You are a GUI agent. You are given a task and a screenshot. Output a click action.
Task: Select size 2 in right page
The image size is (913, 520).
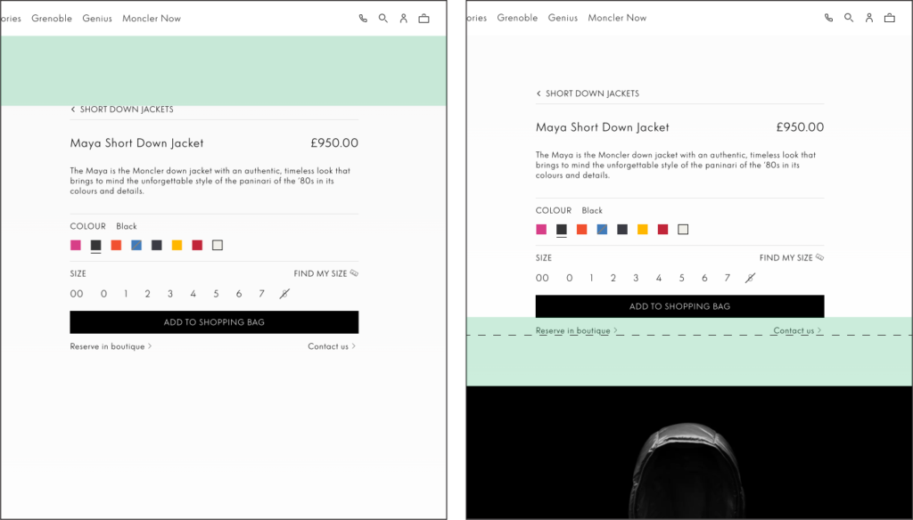click(x=613, y=278)
